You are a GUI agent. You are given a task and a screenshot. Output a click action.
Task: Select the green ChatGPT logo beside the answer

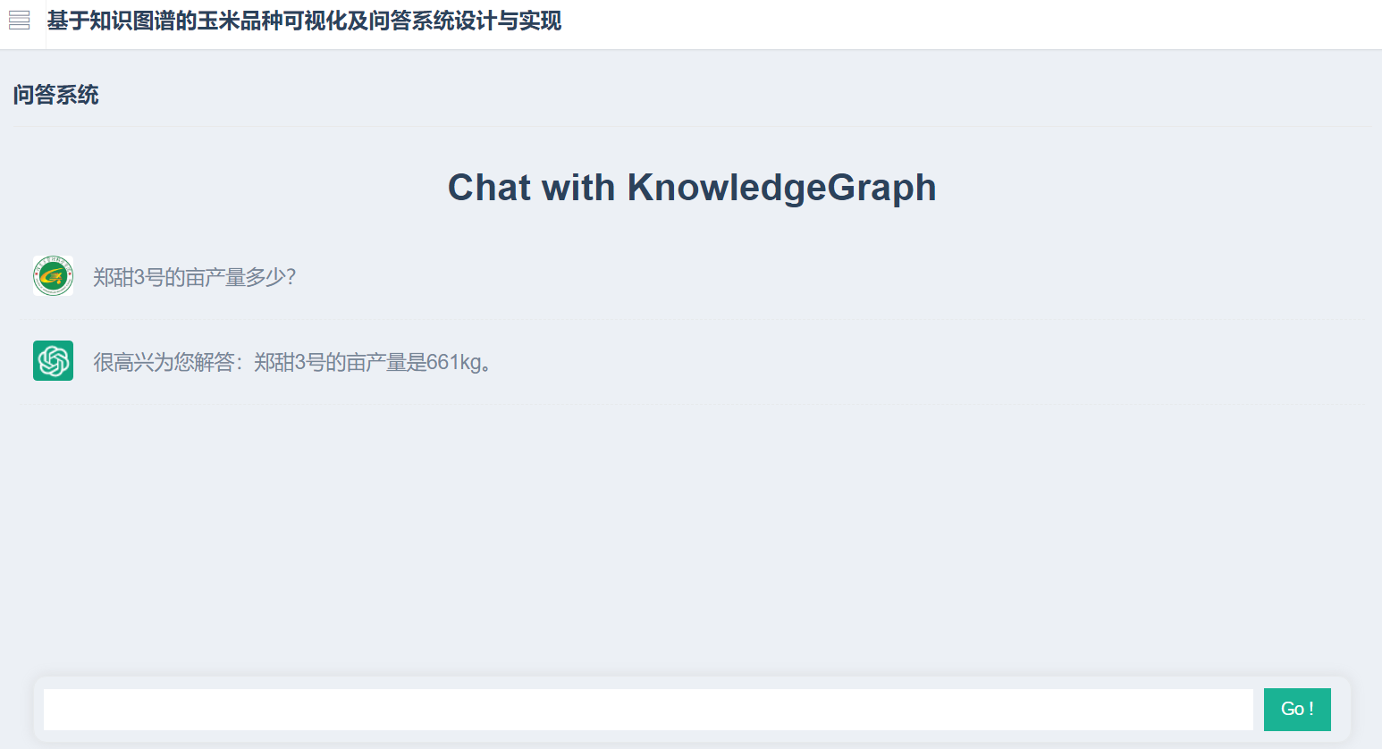[53, 360]
